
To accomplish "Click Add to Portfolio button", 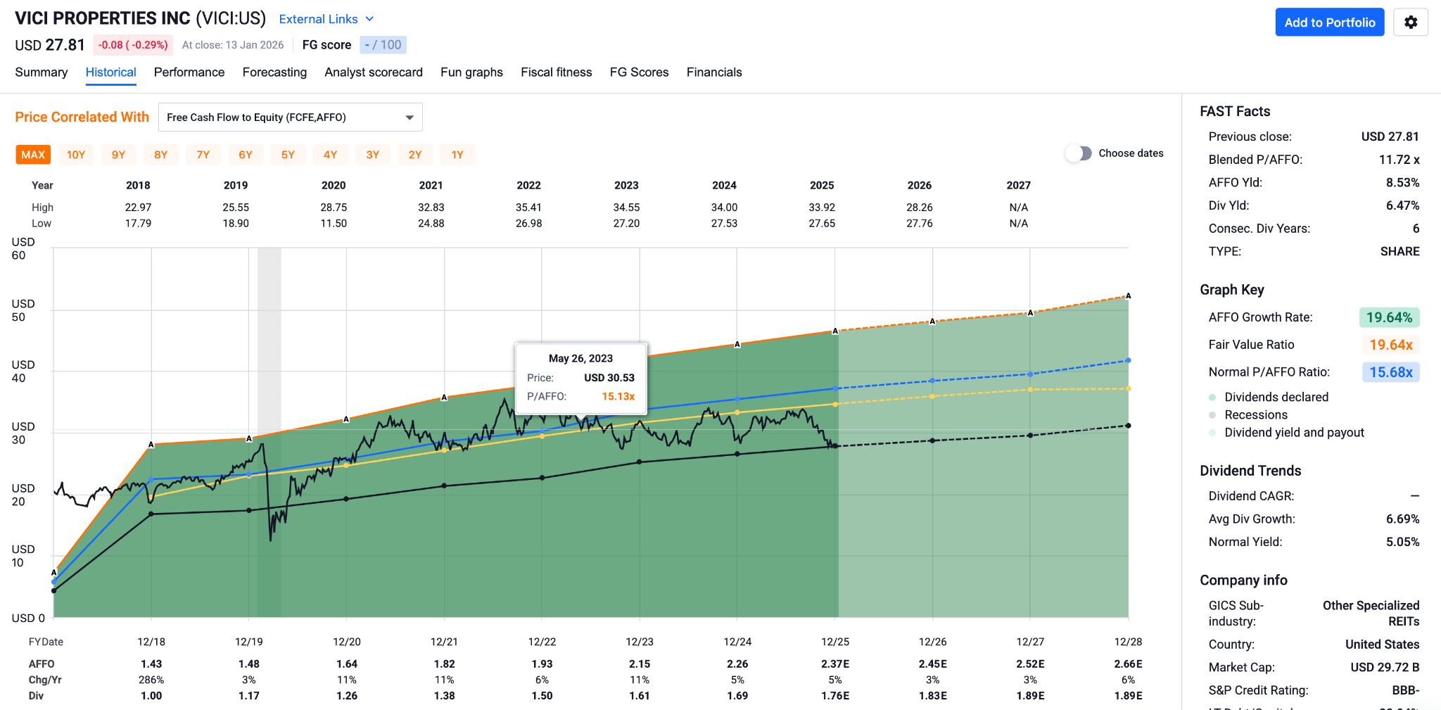I will (1329, 23).
